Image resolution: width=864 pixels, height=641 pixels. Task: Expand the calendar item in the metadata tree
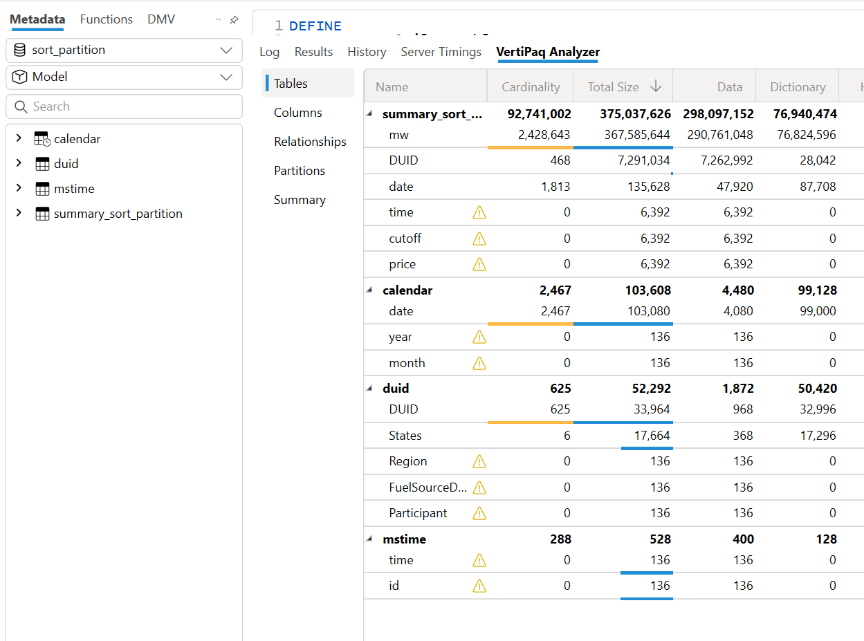click(x=18, y=138)
